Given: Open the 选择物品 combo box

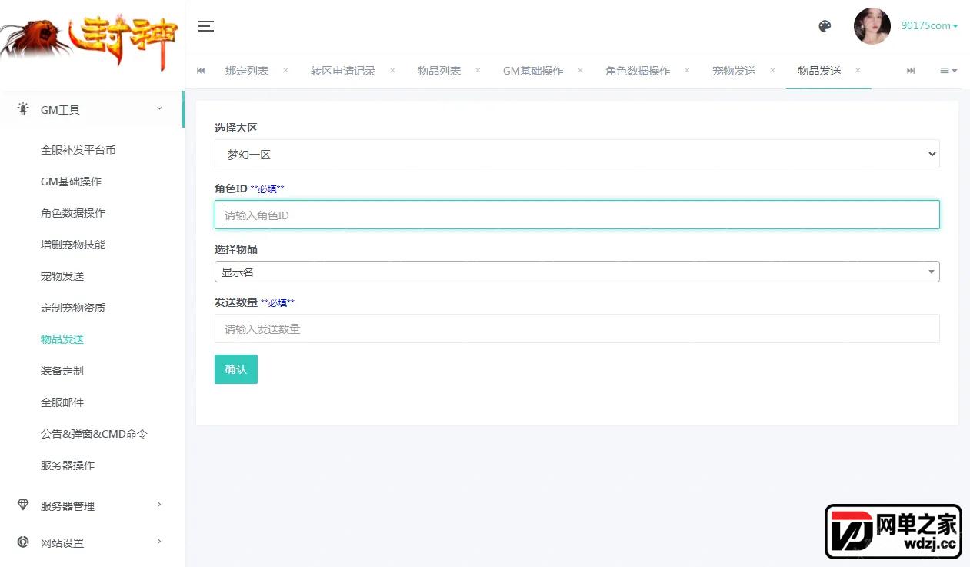Looking at the screenshot, I should point(577,272).
